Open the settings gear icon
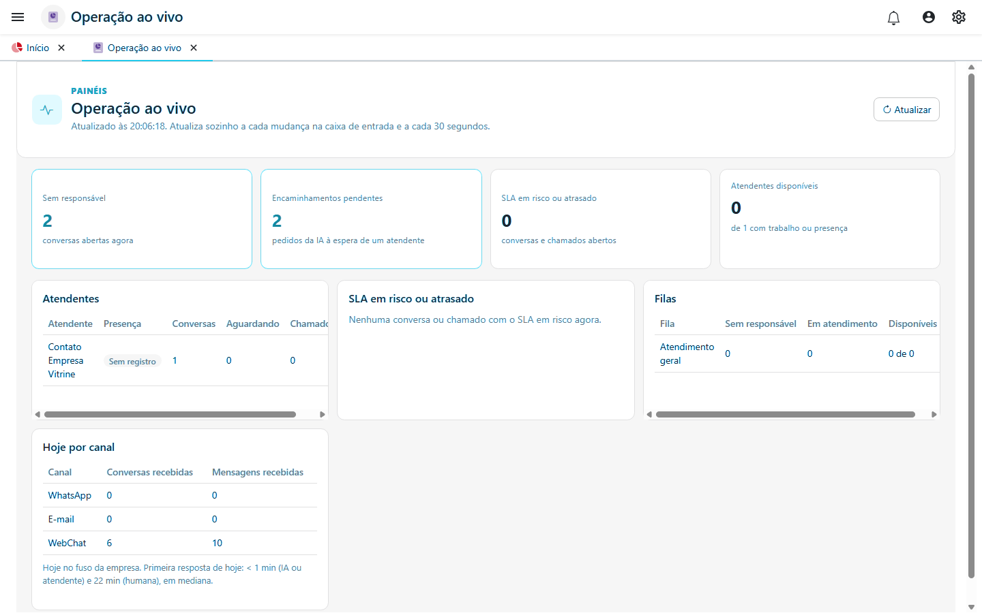 [959, 17]
